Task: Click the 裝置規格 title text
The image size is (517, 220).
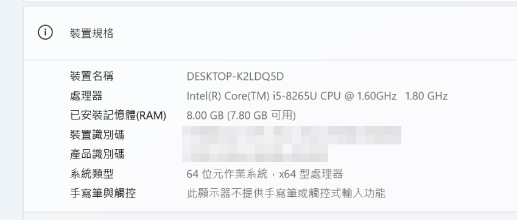Action: coord(92,33)
